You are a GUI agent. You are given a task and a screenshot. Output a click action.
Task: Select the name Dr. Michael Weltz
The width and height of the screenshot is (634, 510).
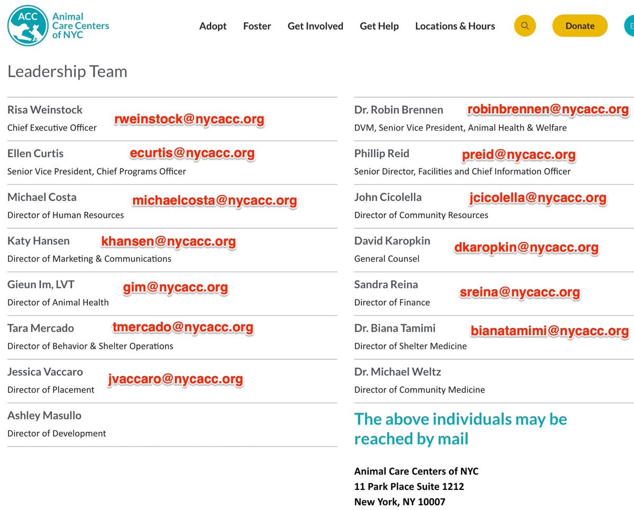point(397,372)
